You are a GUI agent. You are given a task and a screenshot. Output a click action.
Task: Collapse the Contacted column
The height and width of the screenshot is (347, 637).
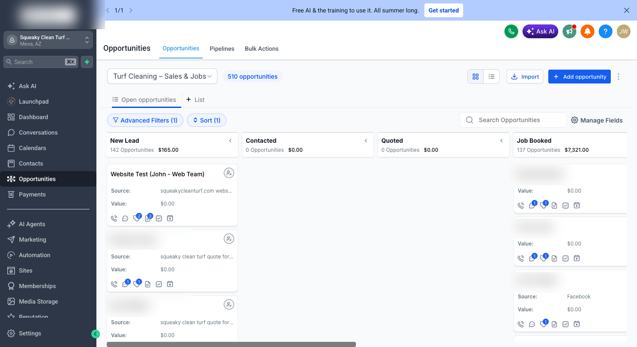(x=366, y=141)
